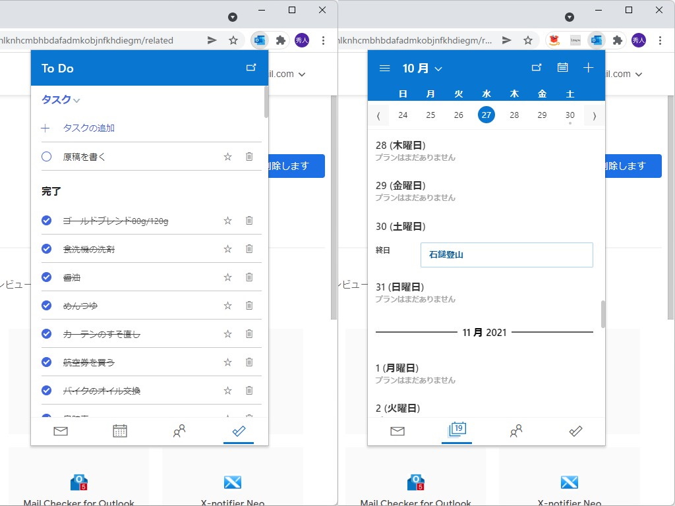Star the 原稿を書く task
Screen dimensions: 675x506
227,156
